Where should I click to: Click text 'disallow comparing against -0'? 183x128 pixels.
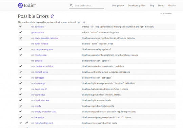click(x=96, y=49)
